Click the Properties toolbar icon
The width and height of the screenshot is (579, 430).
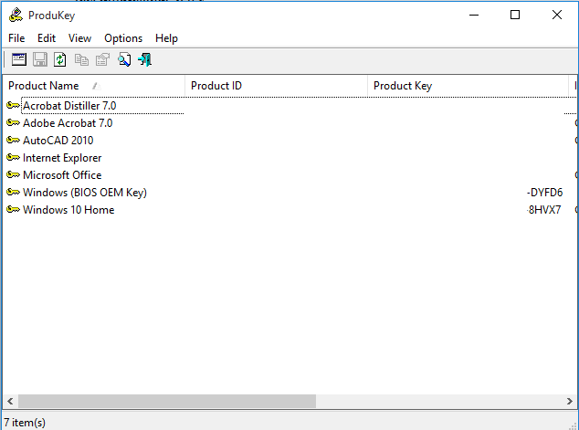coord(102,59)
